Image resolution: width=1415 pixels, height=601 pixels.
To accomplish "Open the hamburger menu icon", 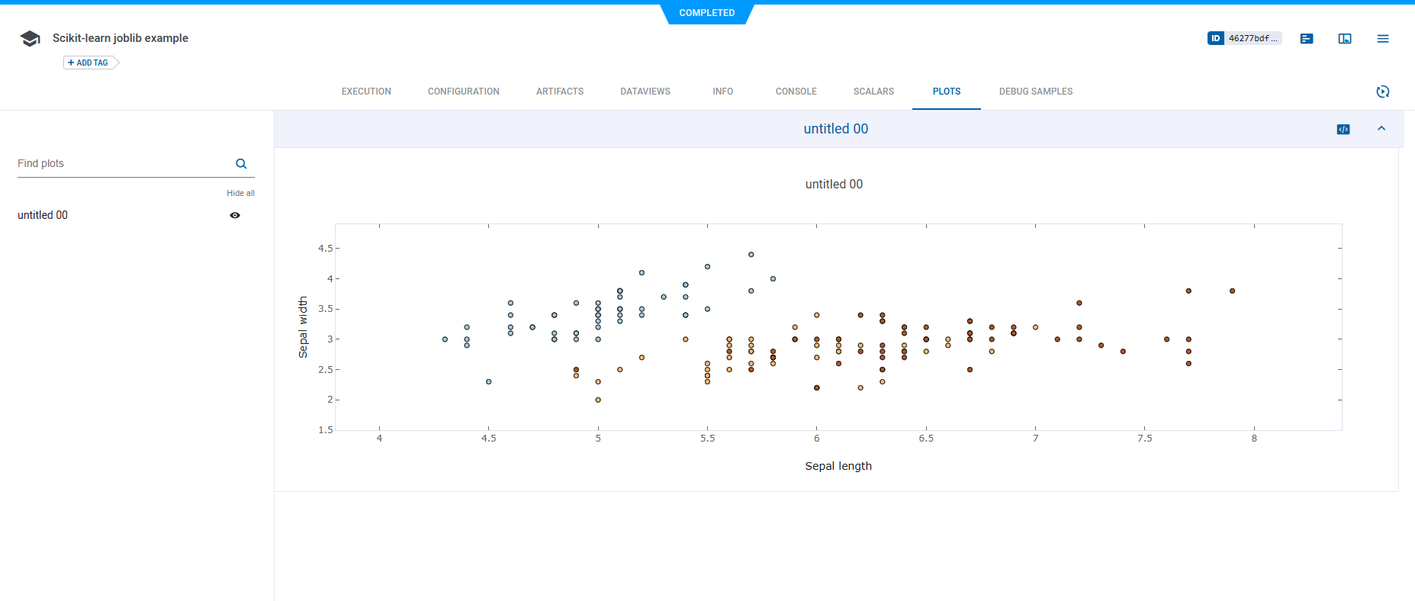I will 1383,39.
